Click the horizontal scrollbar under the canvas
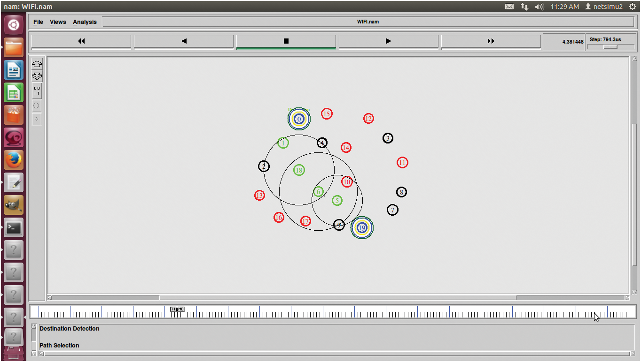Screen dimensions: 641x362 coord(337,298)
